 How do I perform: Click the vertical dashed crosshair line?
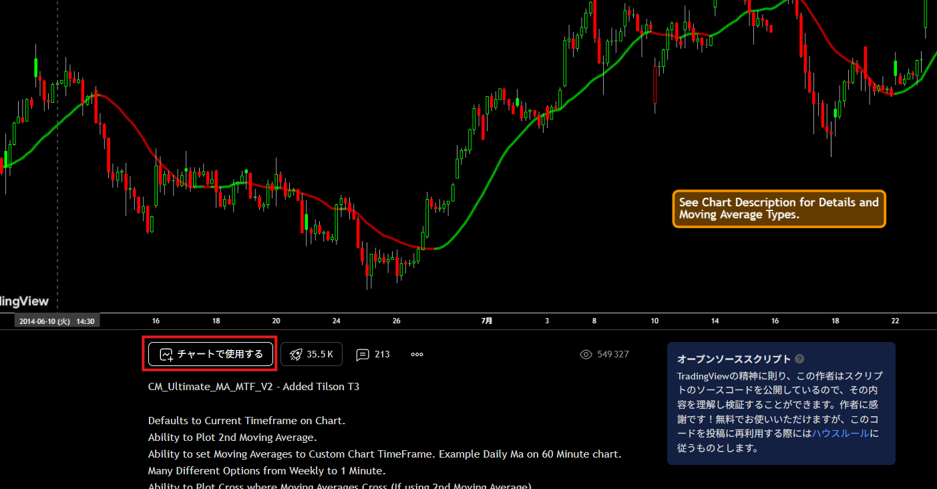click(57, 200)
